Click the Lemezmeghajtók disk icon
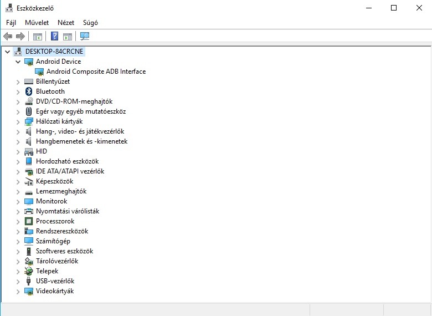432x316 pixels. pyautogui.click(x=29, y=192)
